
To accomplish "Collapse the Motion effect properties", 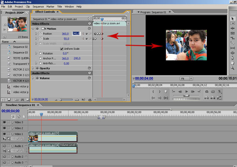I will click(33, 29).
